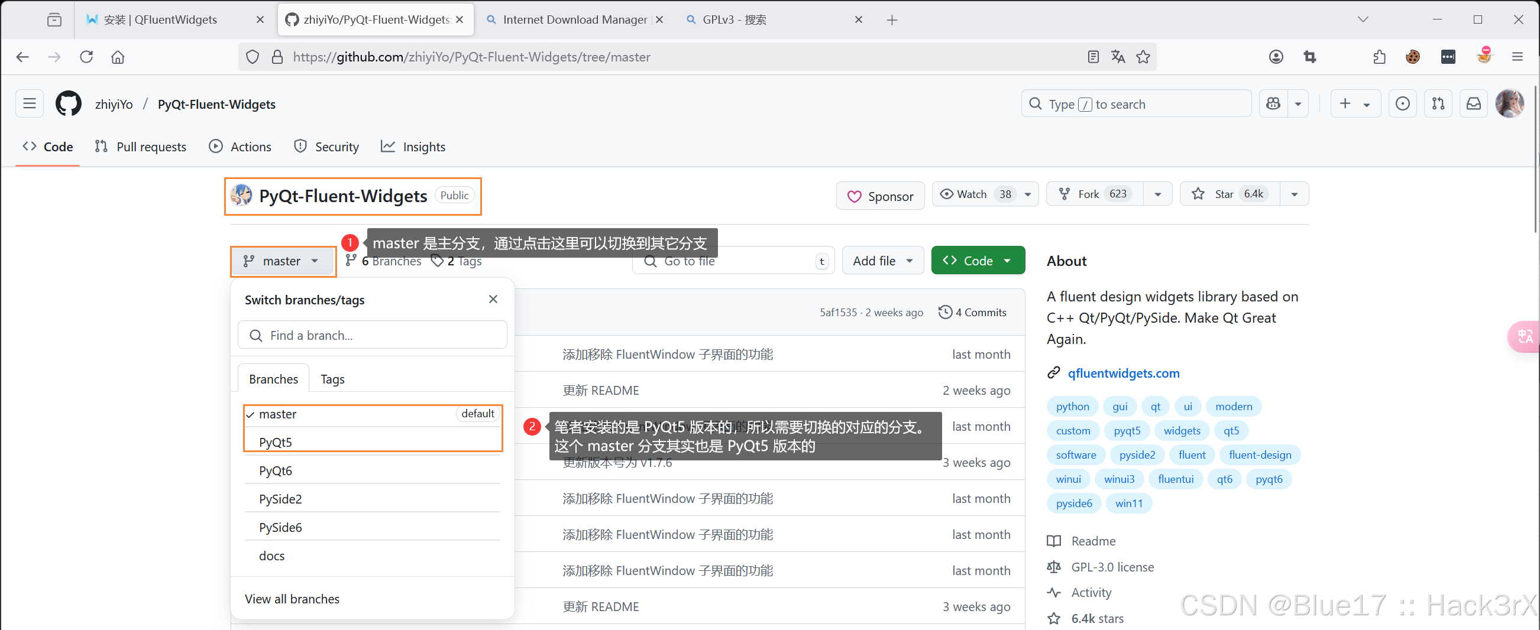
Task: Open Firefox account icon
Action: click(1276, 57)
